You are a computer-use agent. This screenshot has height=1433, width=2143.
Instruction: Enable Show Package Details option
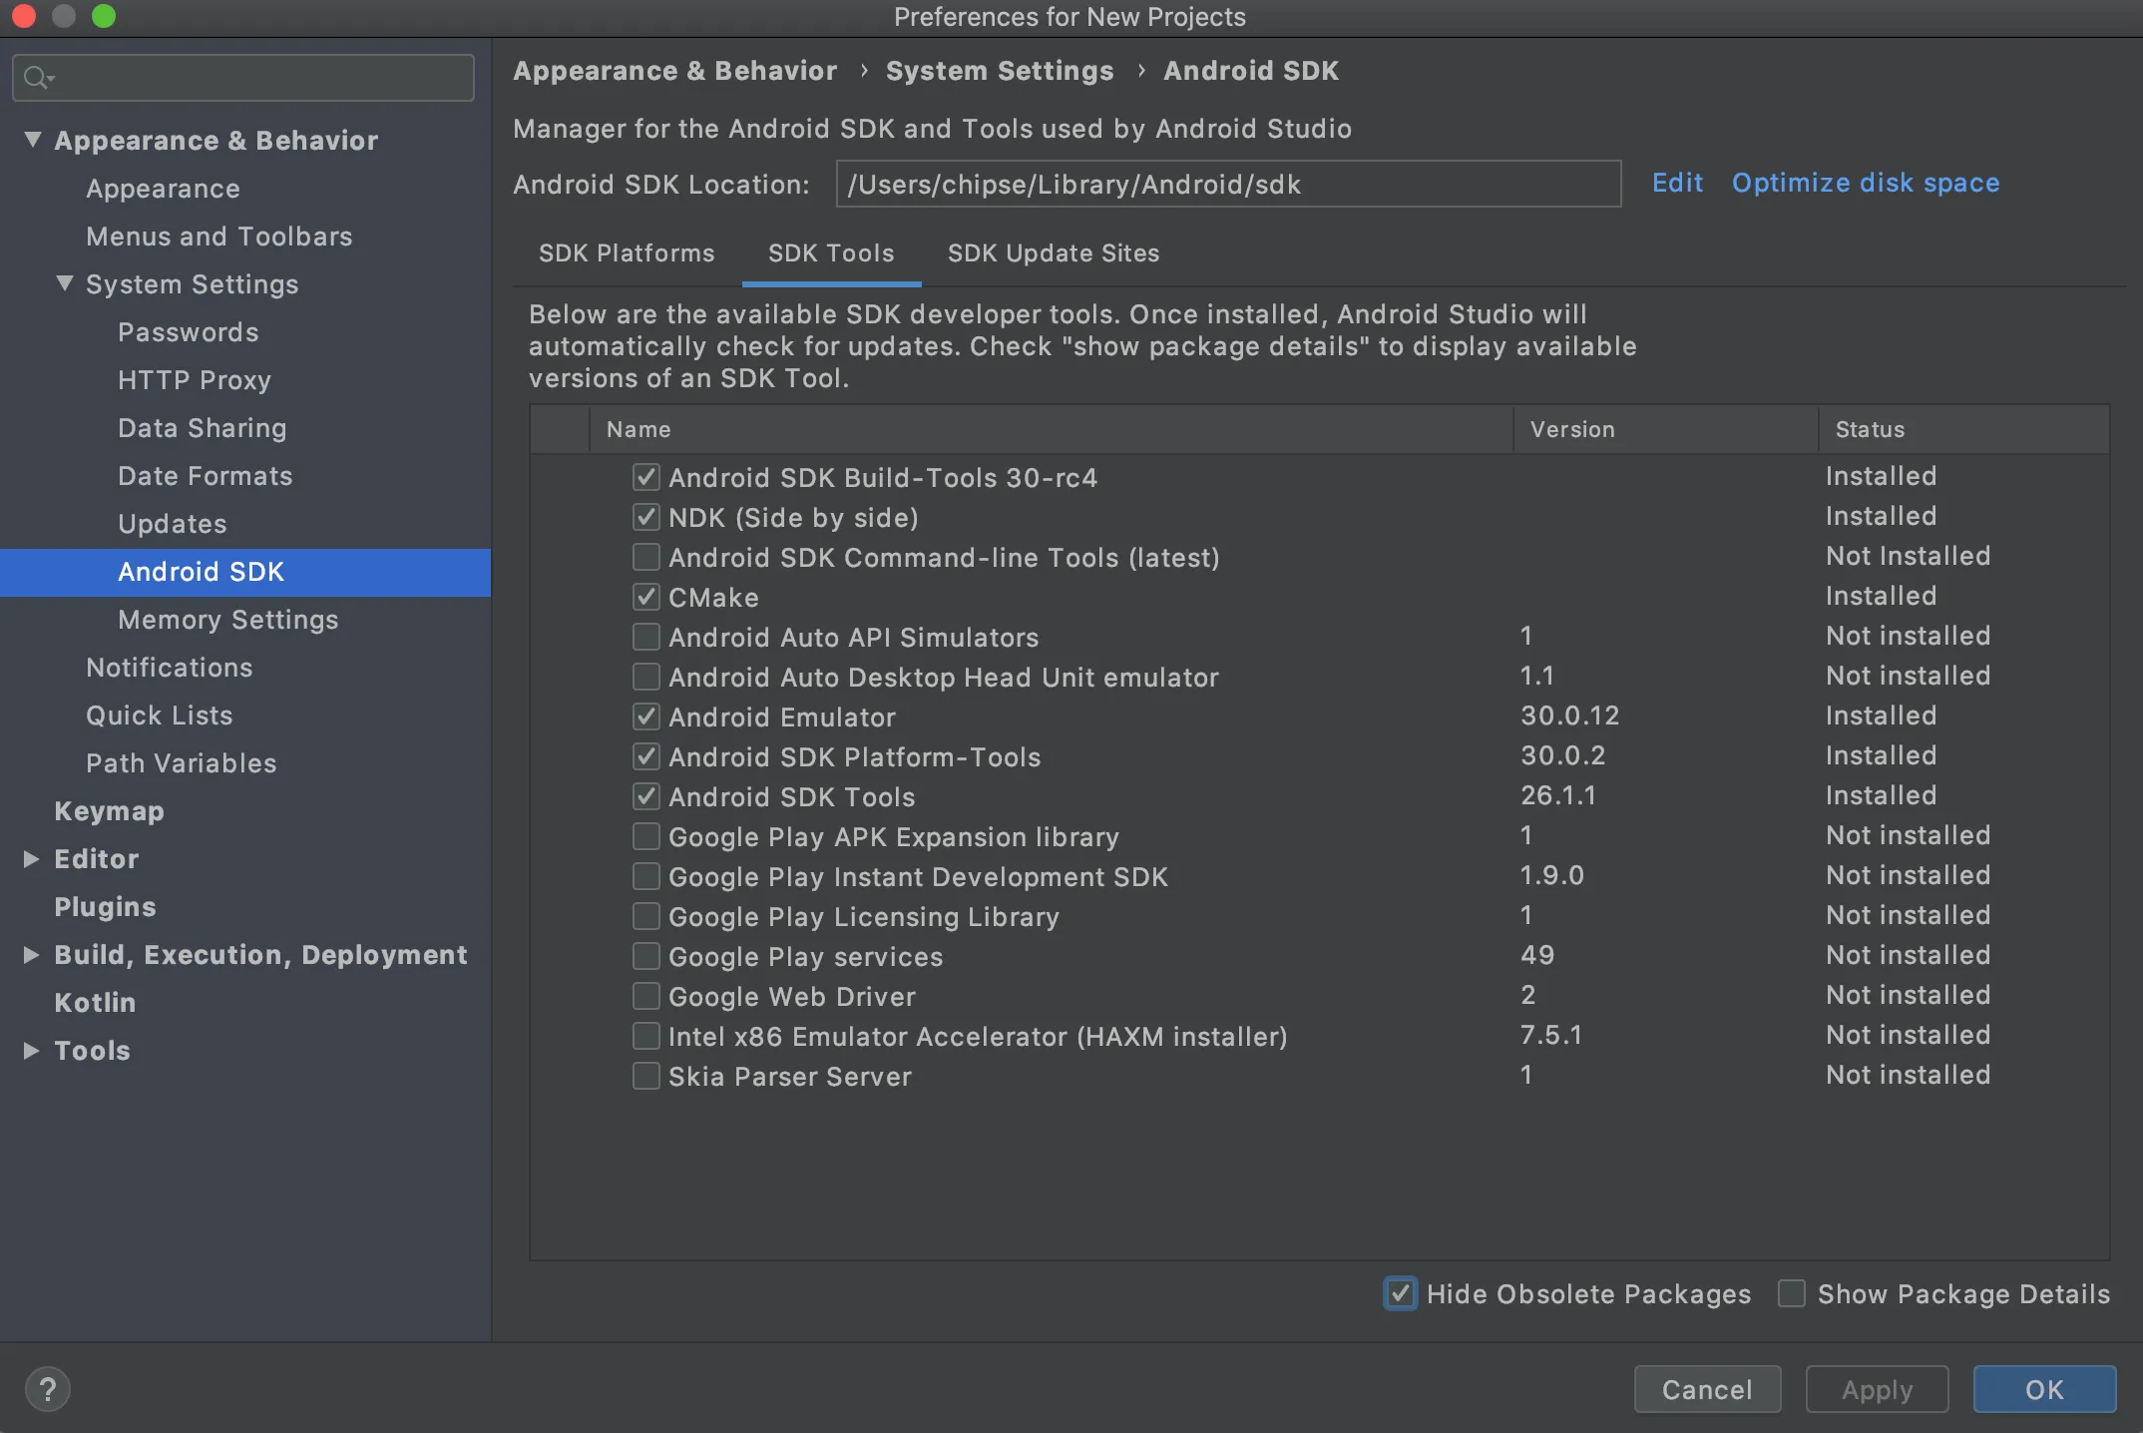coord(1792,1293)
